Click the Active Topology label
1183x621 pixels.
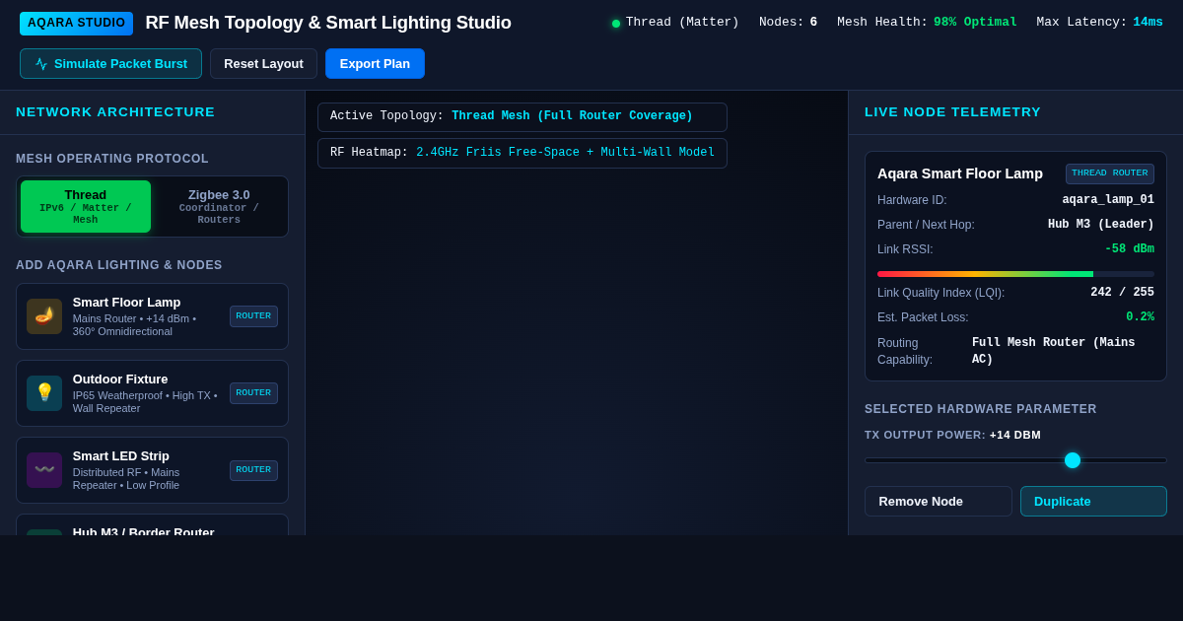[x=522, y=117]
